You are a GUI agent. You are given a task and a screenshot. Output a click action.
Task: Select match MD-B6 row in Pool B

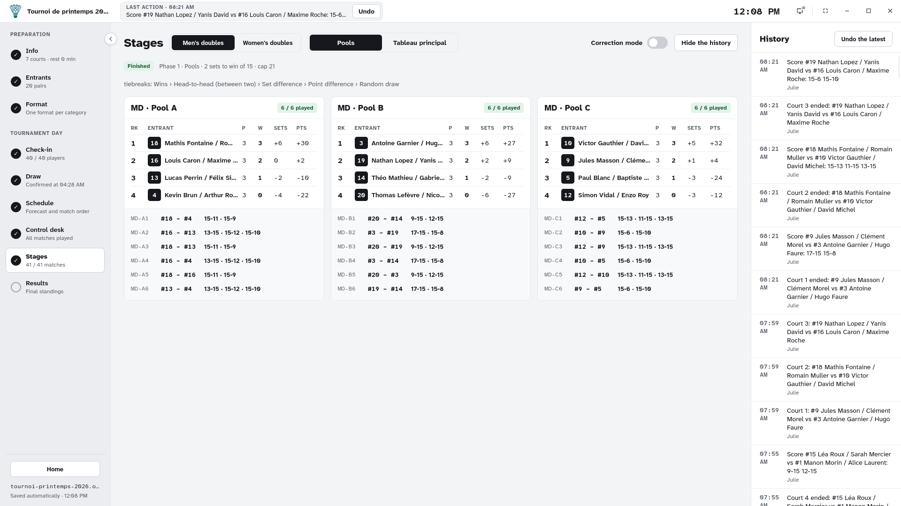[430, 289]
